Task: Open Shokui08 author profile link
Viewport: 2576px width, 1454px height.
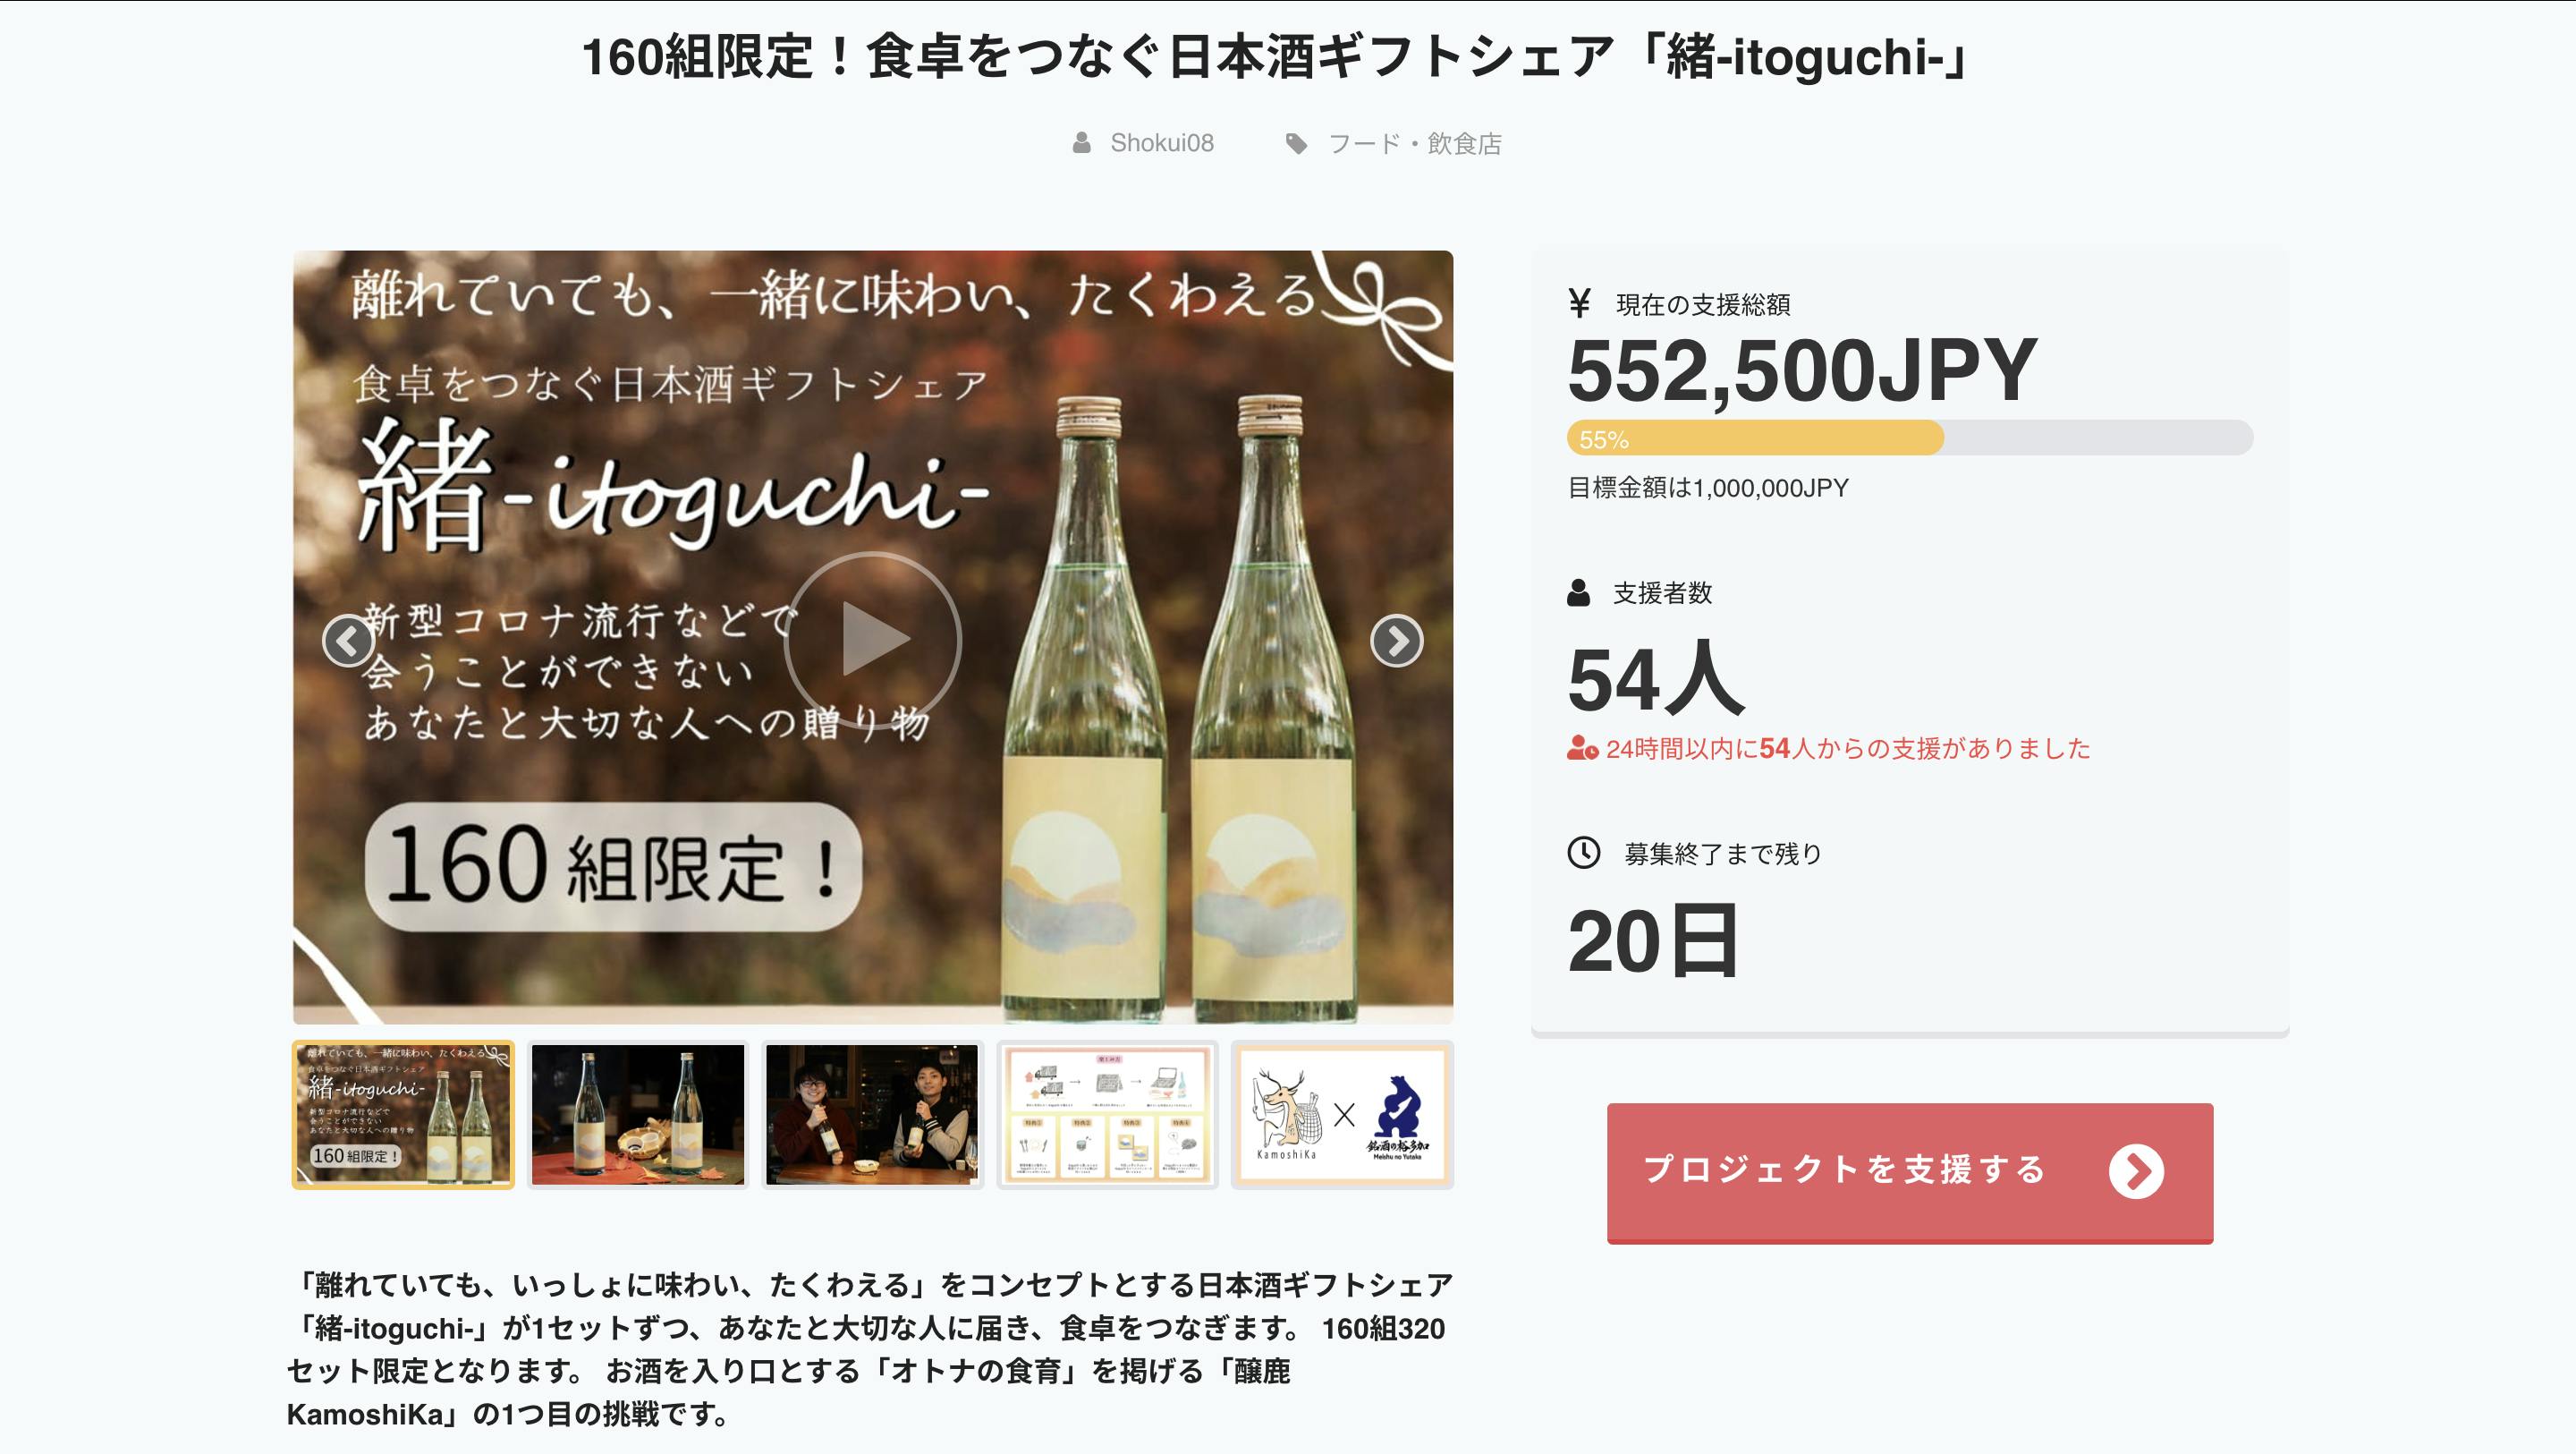Action: tap(1162, 143)
